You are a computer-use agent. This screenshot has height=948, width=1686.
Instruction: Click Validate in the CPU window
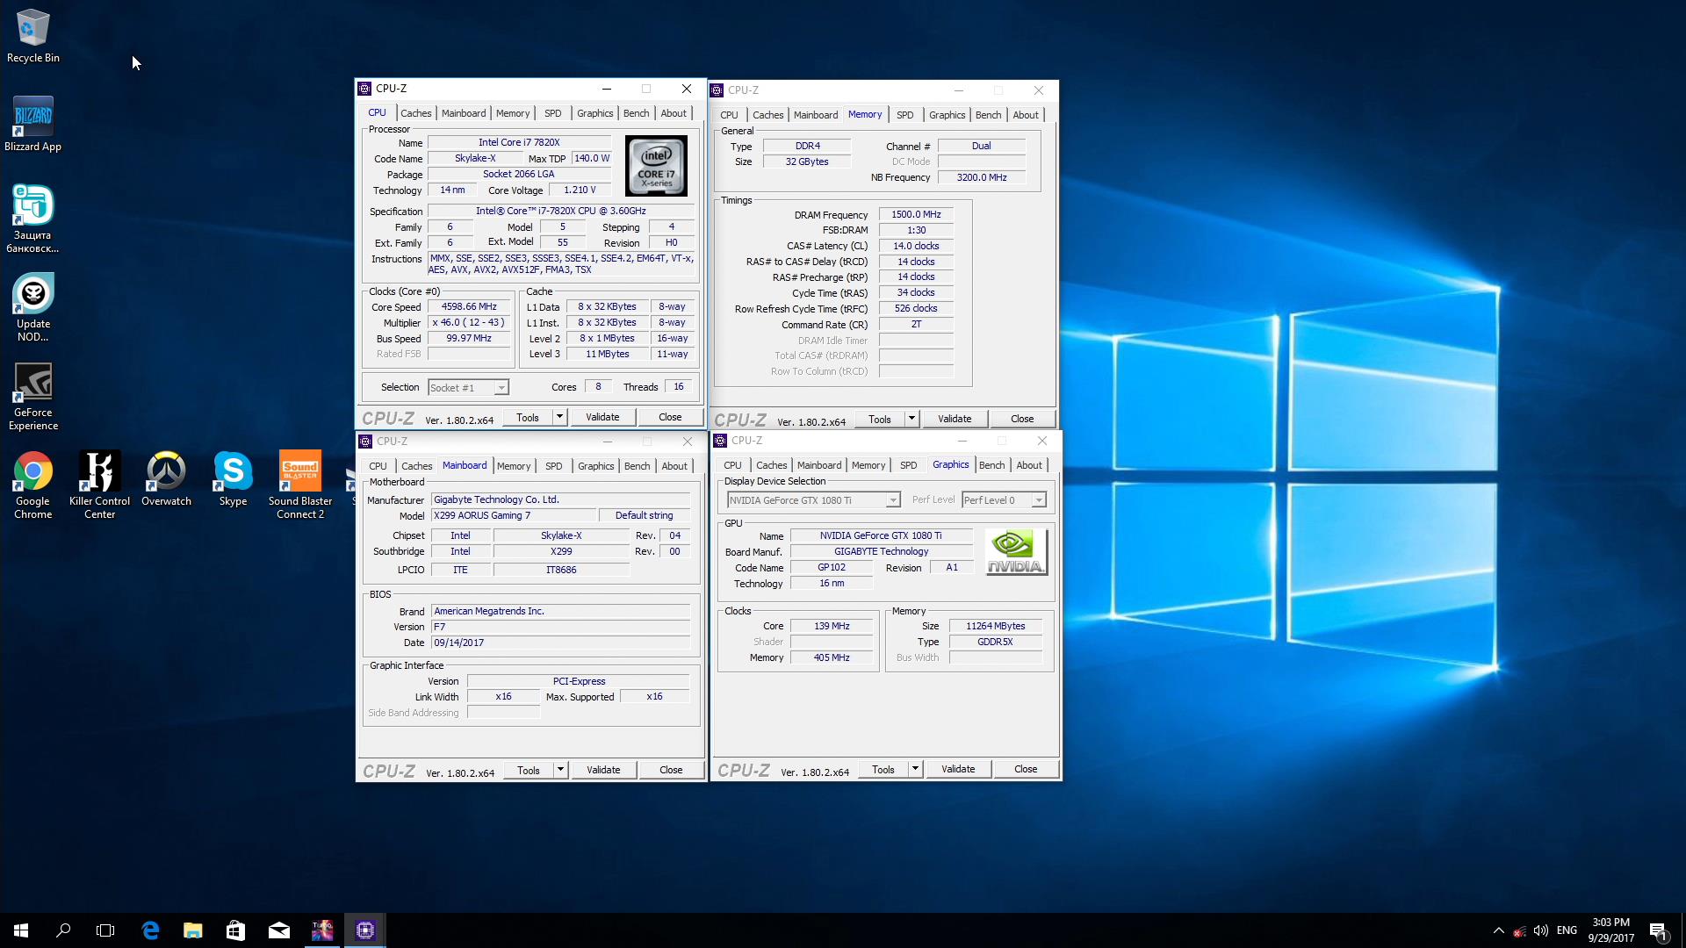pyautogui.click(x=602, y=417)
